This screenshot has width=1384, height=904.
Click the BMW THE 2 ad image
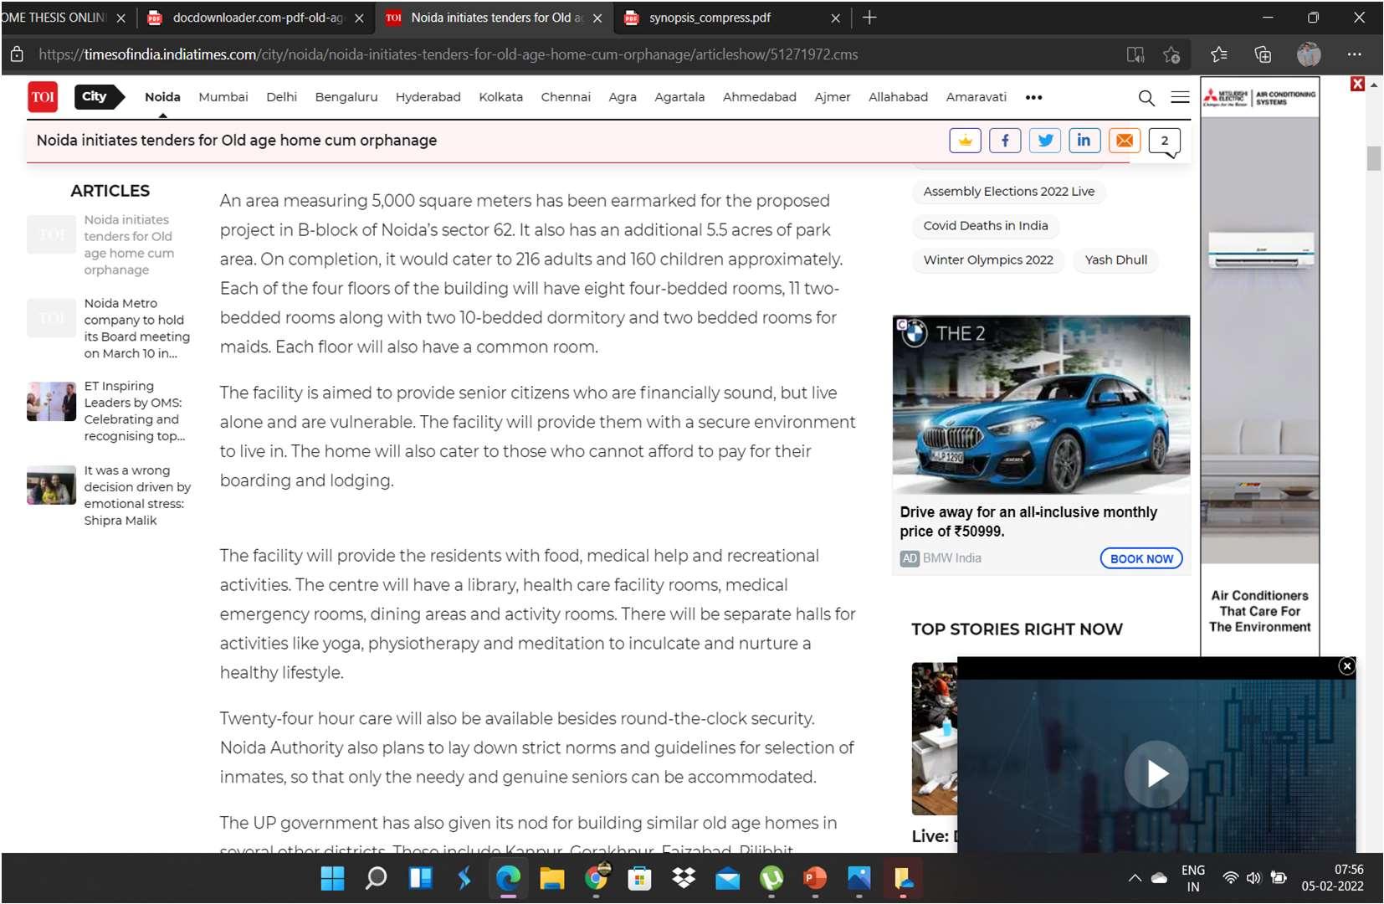pos(1041,405)
